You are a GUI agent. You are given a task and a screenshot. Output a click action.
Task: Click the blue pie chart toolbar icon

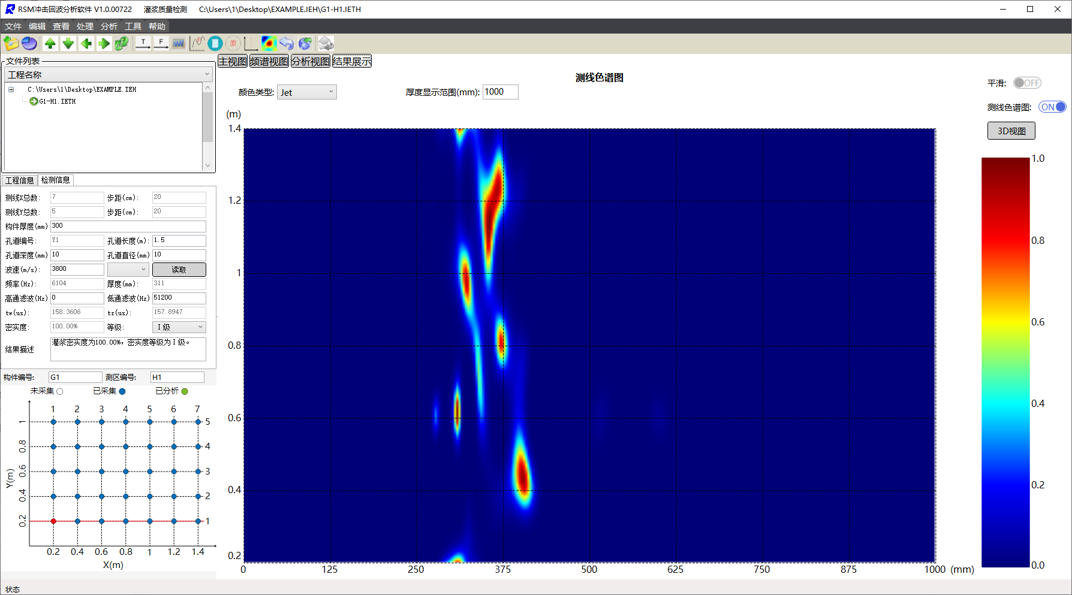(29, 43)
